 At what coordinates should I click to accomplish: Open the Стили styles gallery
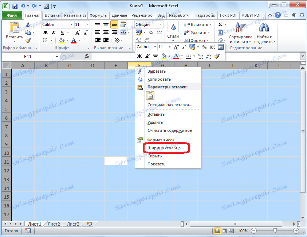pyautogui.click(x=173, y=32)
